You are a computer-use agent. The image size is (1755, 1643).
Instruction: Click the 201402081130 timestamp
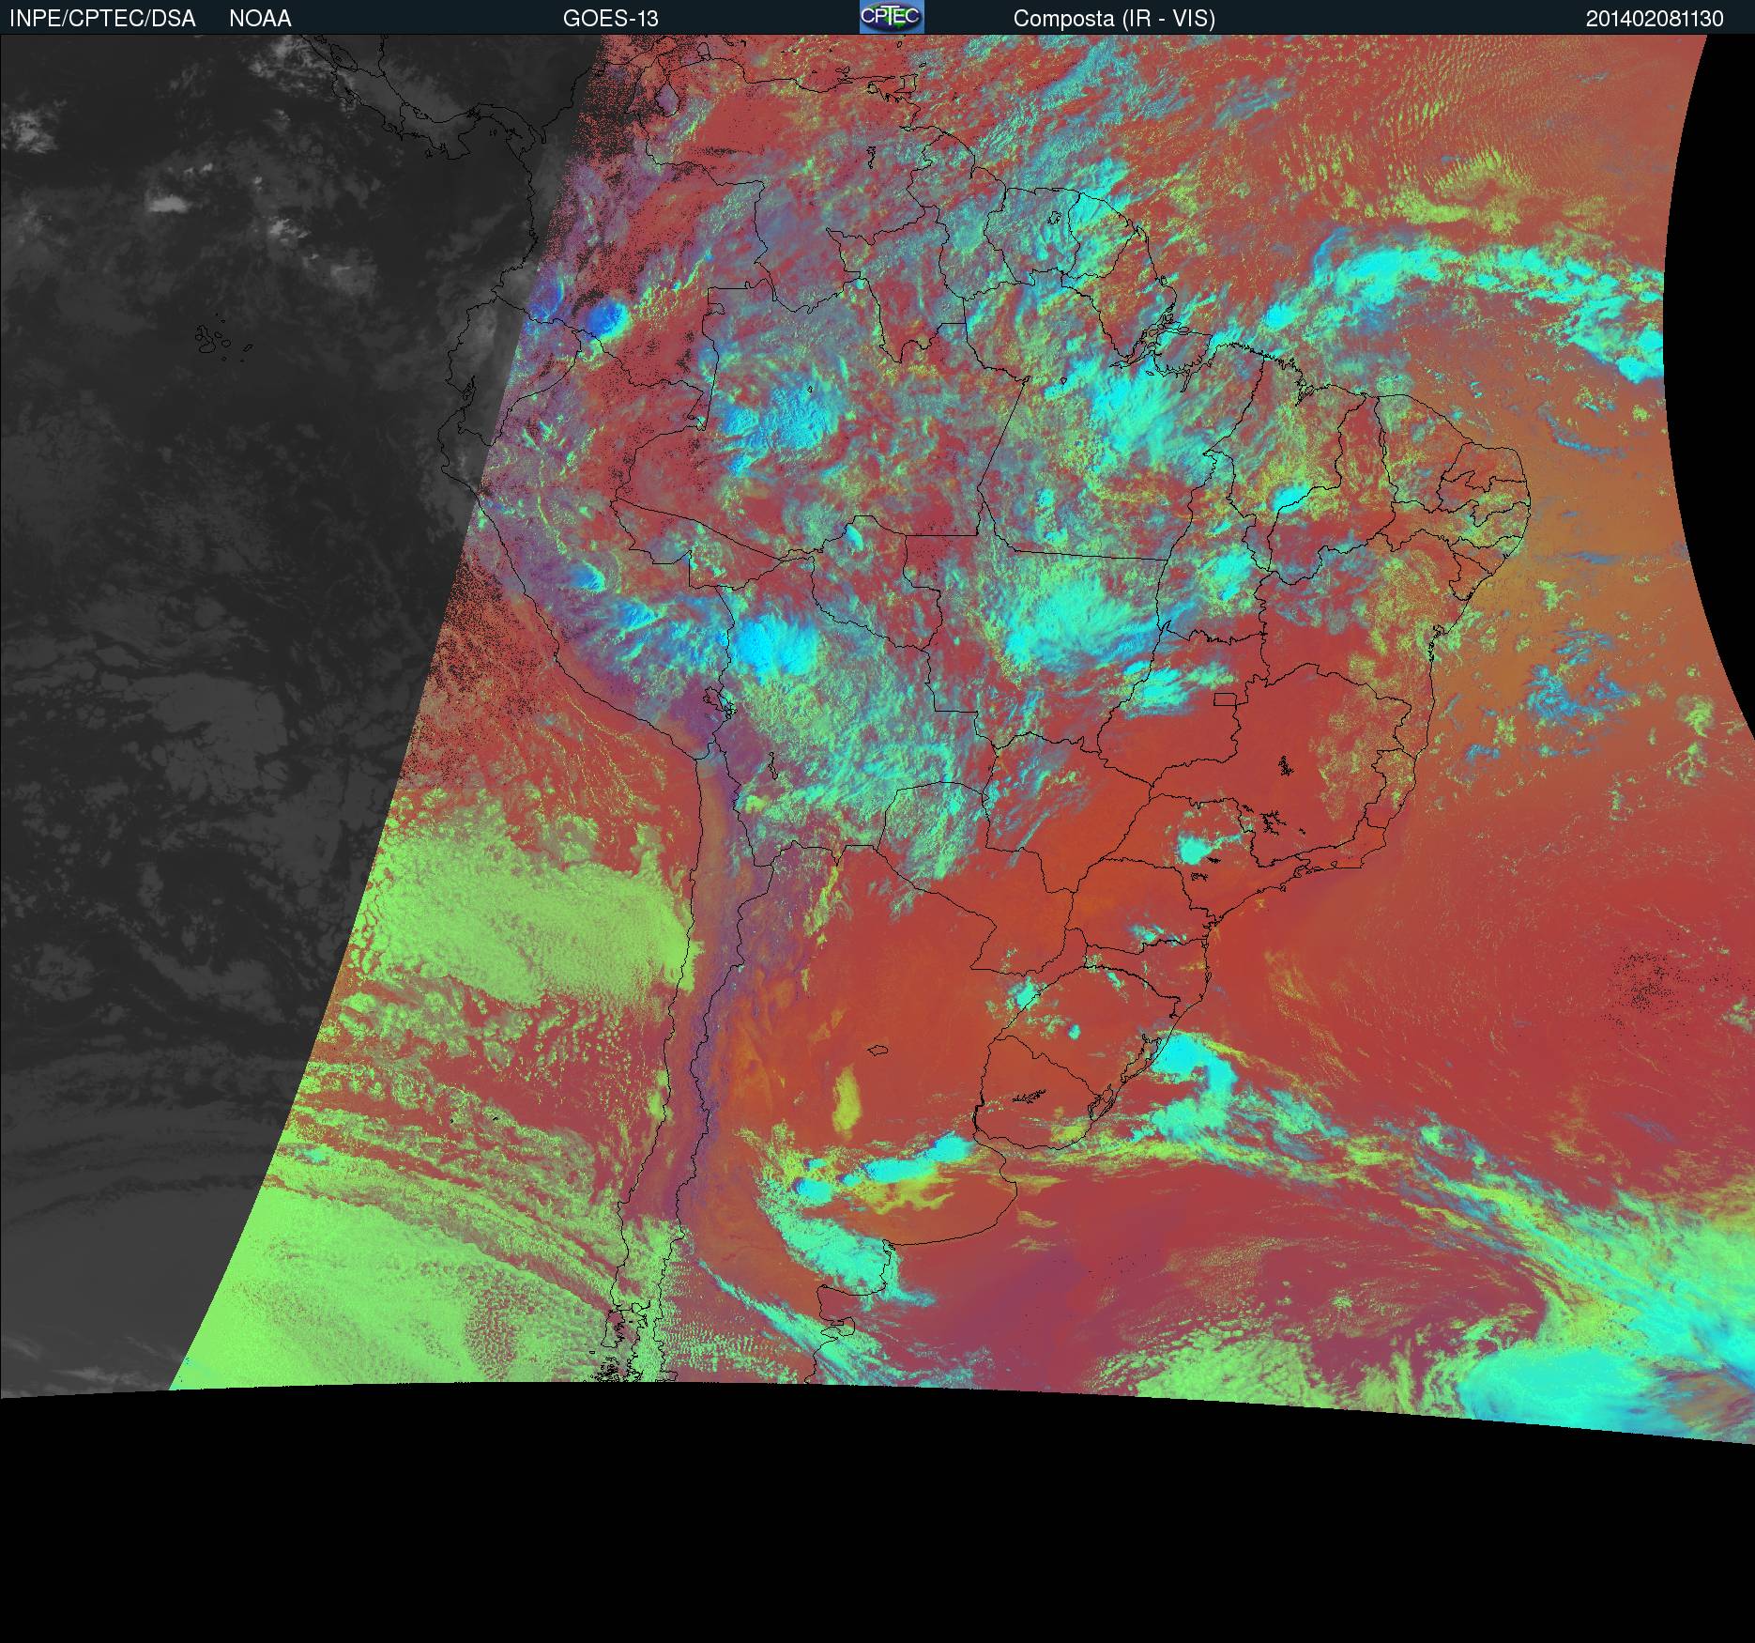point(1655,19)
